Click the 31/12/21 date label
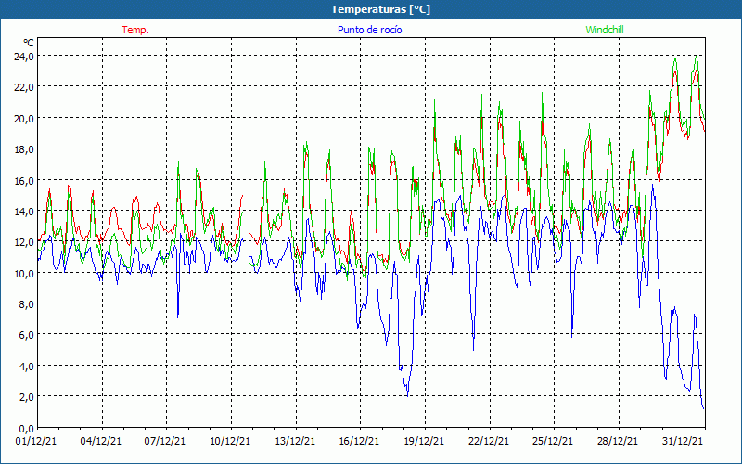Screen dimensions: 742x464 (x=683, y=441)
